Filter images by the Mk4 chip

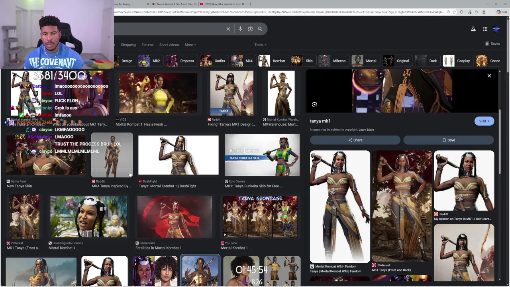tap(243, 61)
